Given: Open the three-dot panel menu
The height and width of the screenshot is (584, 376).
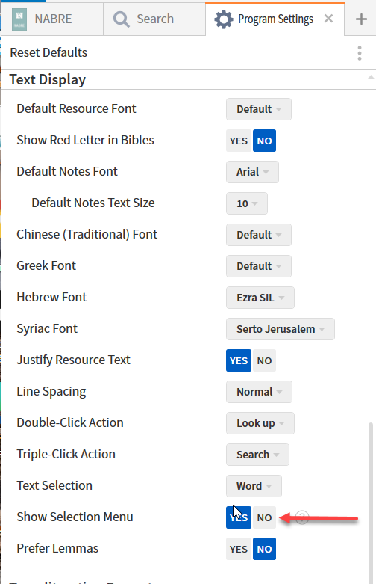Looking at the screenshot, I should click(x=360, y=53).
